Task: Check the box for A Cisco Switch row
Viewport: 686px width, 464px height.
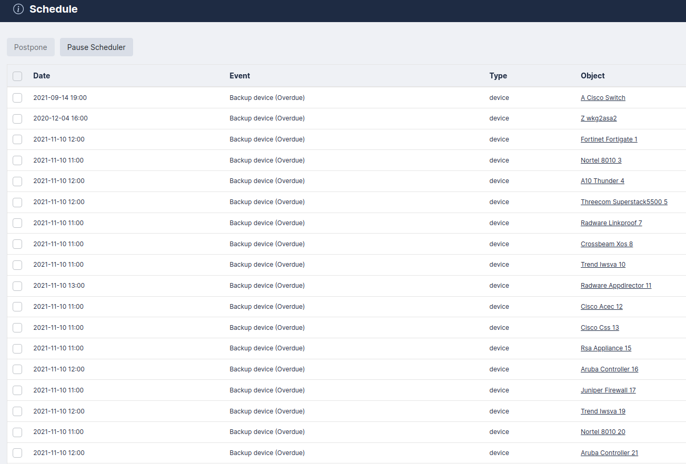Action: click(x=17, y=98)
